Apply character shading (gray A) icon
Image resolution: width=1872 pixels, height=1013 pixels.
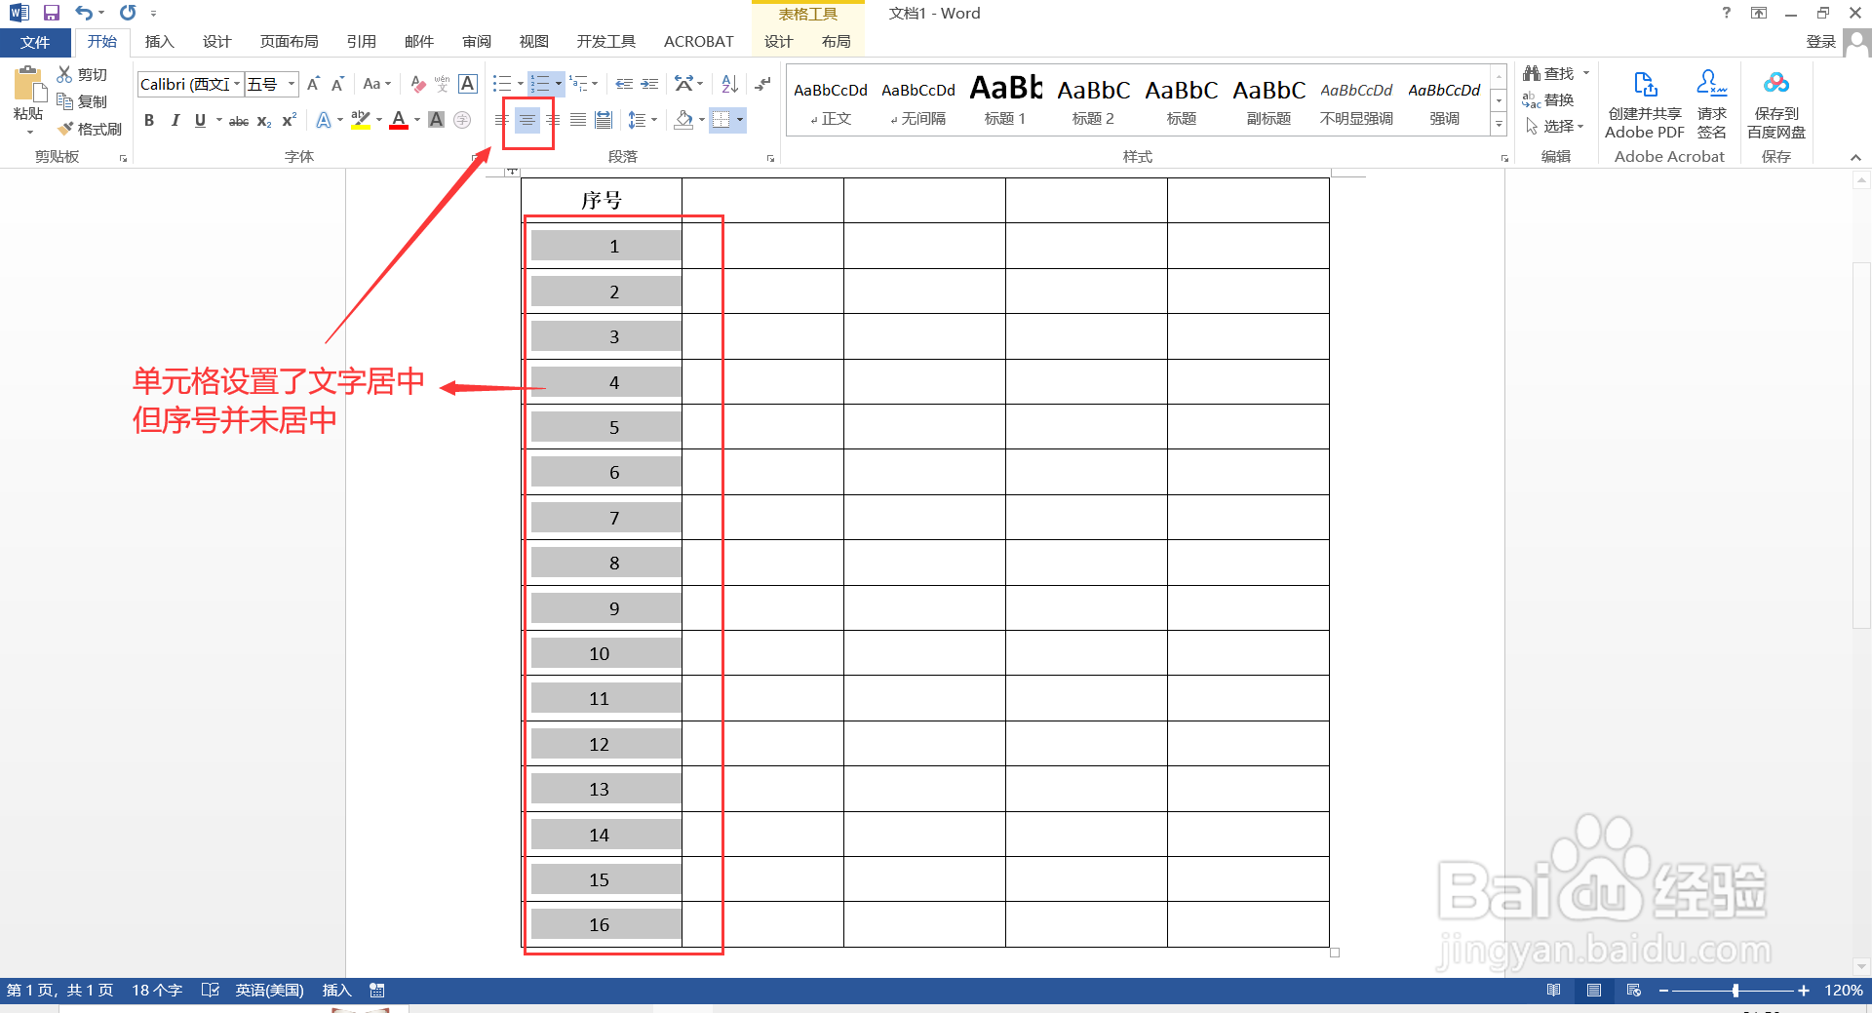pos(437,120)
